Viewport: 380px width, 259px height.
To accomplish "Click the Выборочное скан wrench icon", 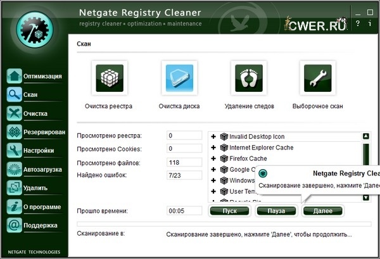I will [319, 79].
